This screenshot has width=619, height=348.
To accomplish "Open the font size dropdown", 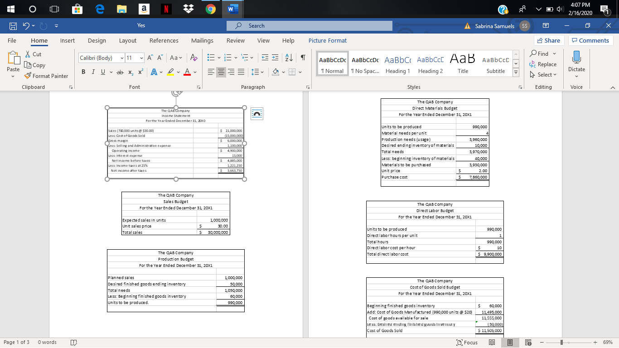I will pos(141,58).
